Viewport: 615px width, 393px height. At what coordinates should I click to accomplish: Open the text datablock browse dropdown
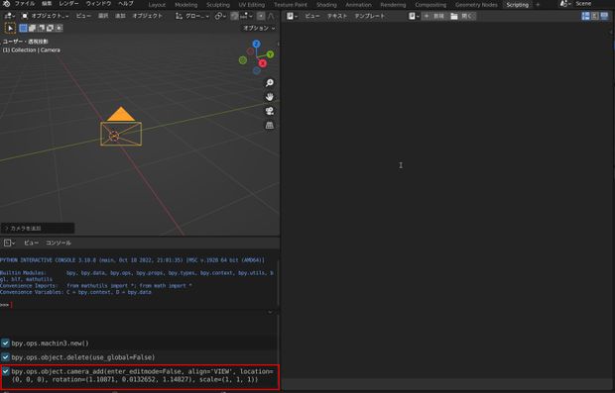414,16
